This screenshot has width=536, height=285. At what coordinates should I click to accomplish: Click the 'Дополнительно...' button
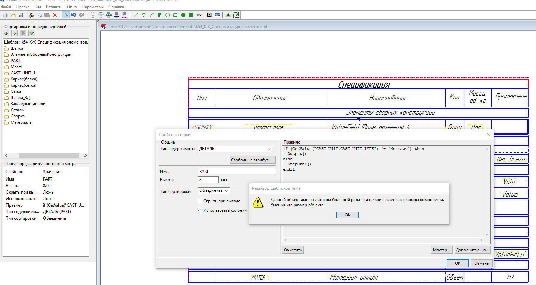click(x=472, y=250)
